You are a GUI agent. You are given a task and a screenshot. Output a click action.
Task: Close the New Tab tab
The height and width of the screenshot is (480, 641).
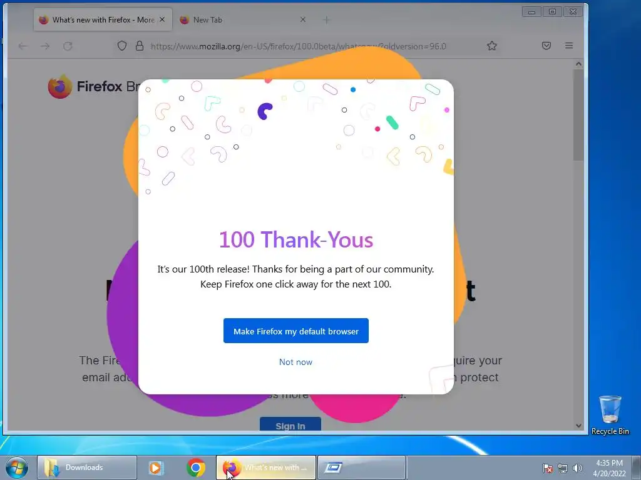pos(303,19)
